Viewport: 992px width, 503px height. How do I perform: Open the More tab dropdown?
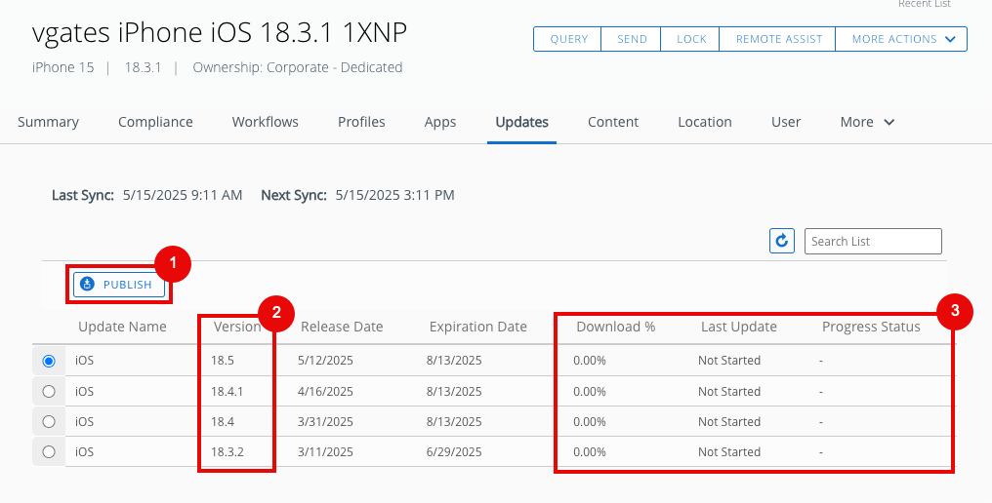(x=867, y=122)
